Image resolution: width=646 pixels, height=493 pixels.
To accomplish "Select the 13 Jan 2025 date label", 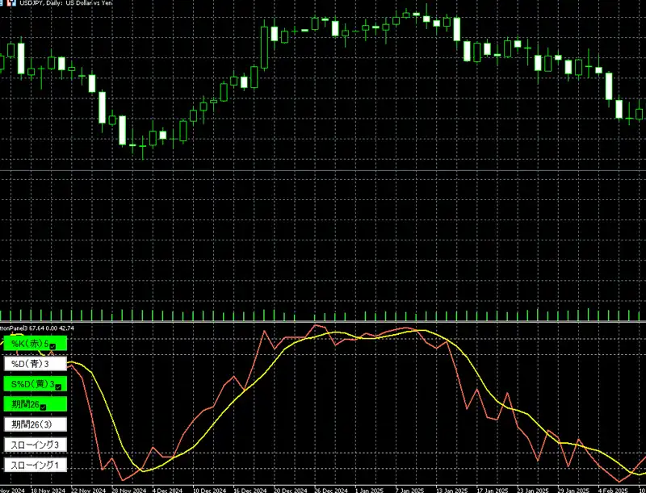I will 451,489.
